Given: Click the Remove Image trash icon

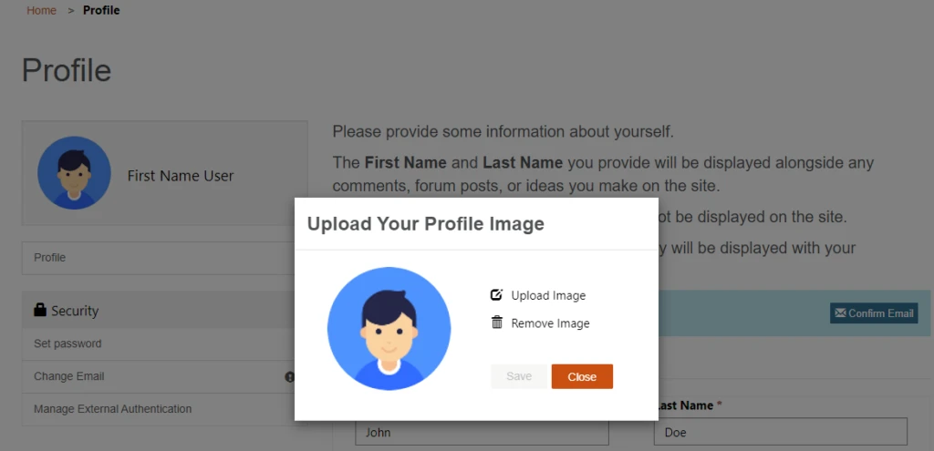Looking at the screenshot, I should pyautogui.click(x=497, y=323).
